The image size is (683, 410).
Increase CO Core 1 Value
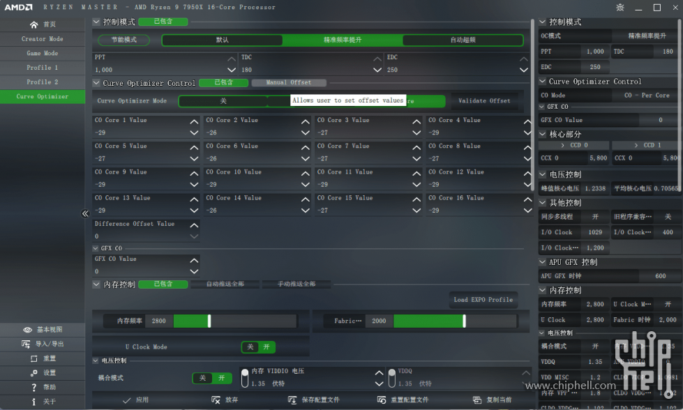(x=194, y=121)
